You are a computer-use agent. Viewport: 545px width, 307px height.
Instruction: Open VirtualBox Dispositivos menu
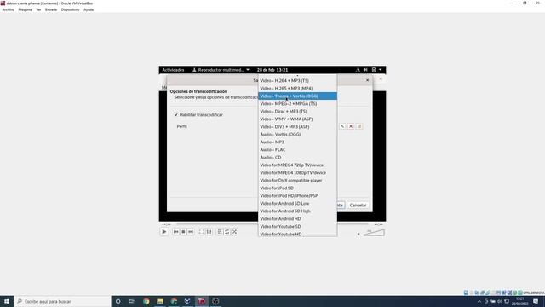point(70,9)
